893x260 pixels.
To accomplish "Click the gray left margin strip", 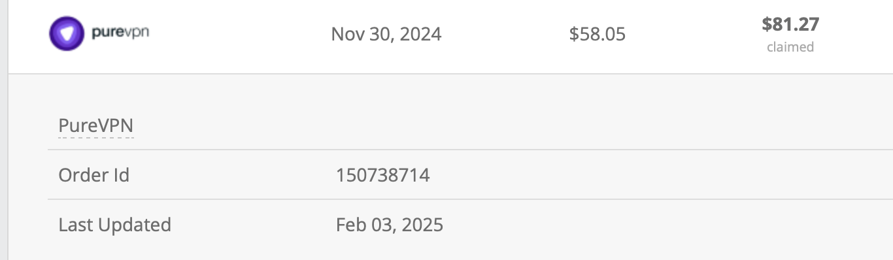I will click(3, 130).
